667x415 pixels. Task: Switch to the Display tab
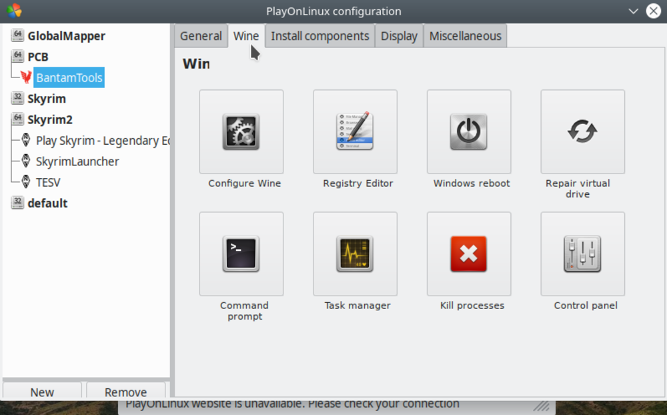click(399, 36)
